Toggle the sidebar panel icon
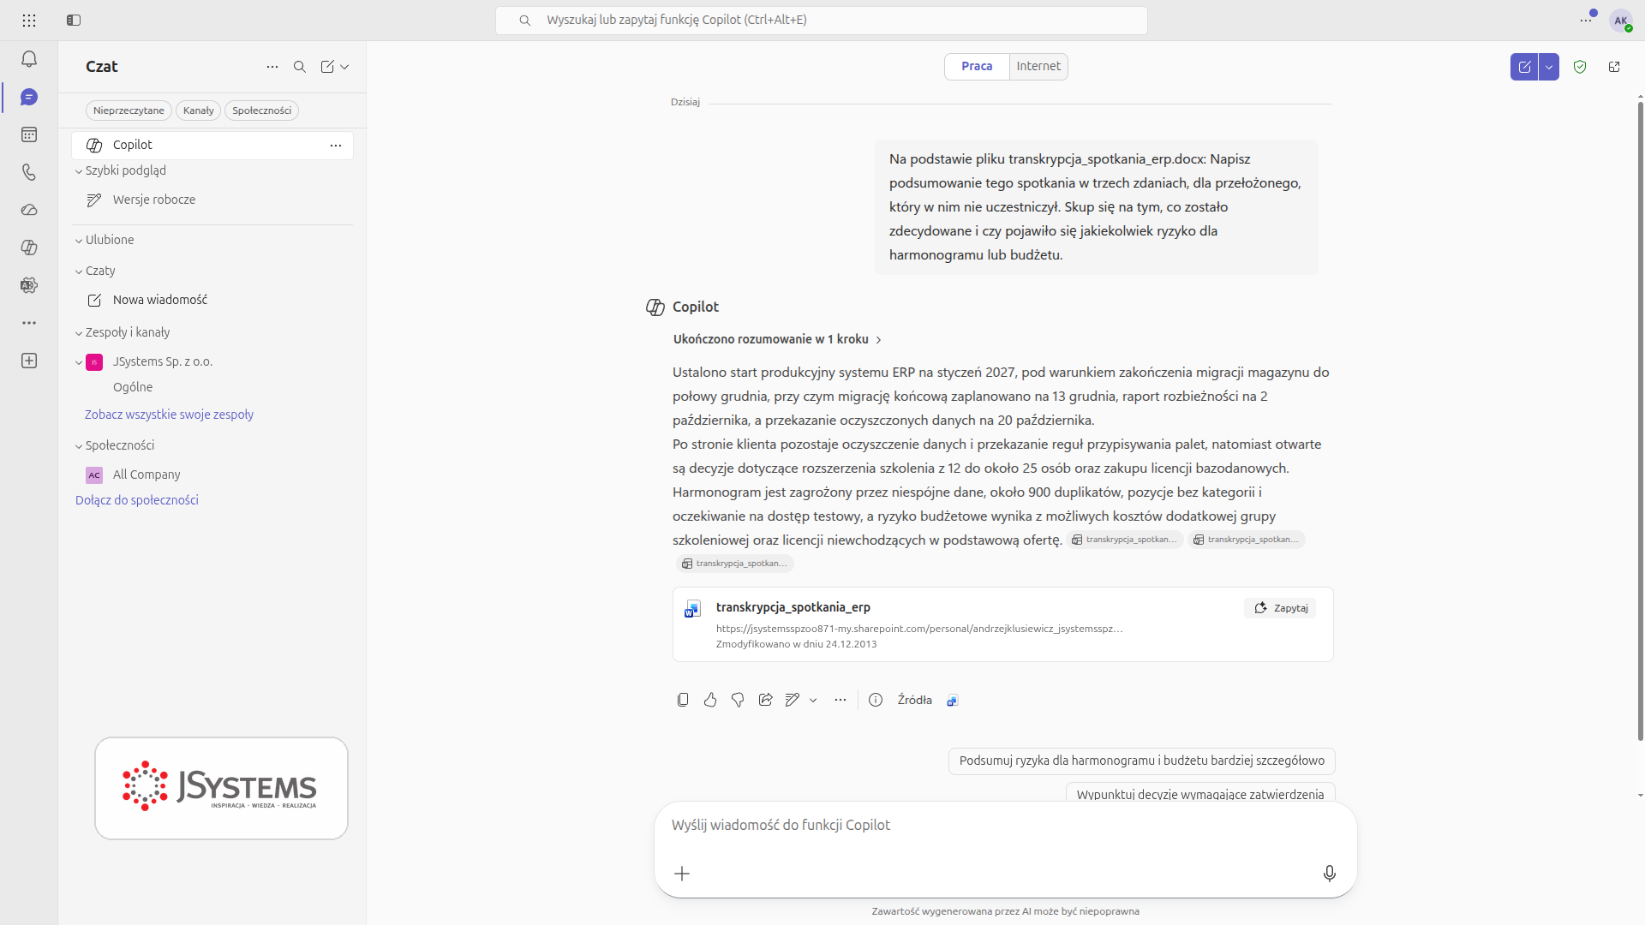 (74, 20)
